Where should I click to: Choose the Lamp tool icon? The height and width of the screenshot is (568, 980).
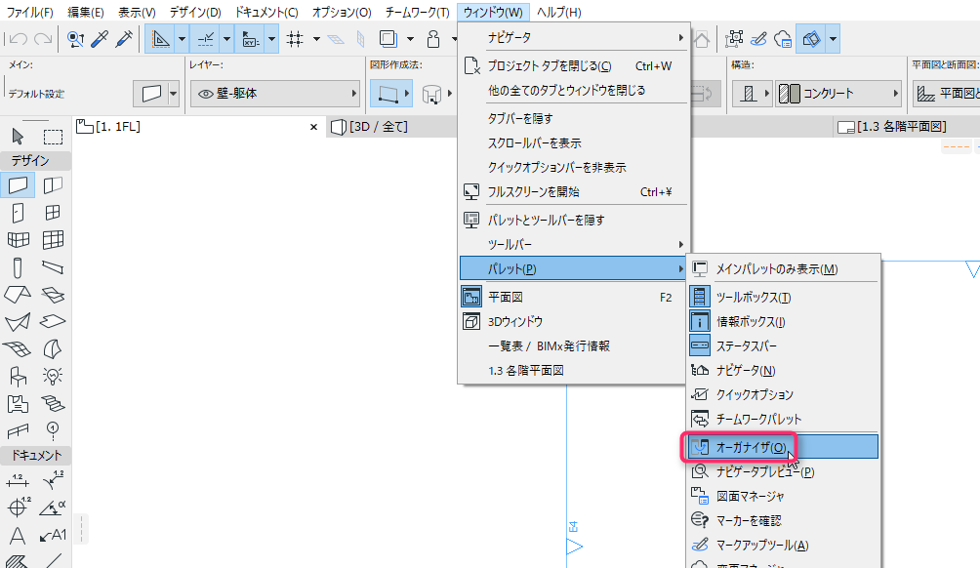click(53, 376)
